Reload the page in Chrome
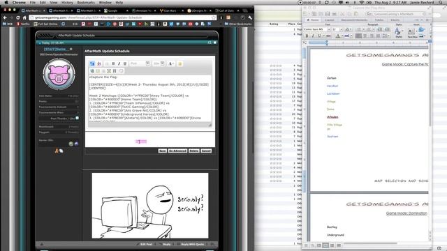 tap(18, 17)
